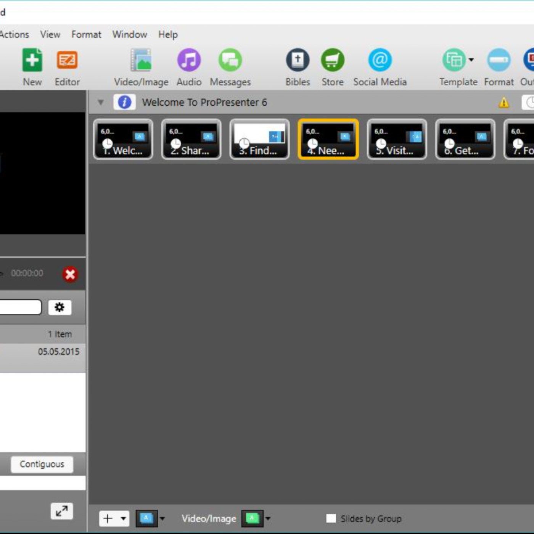The width and height of the screenshot is (534, 534).
Task: Open the Help menu
Action: (x=168, y=34)
